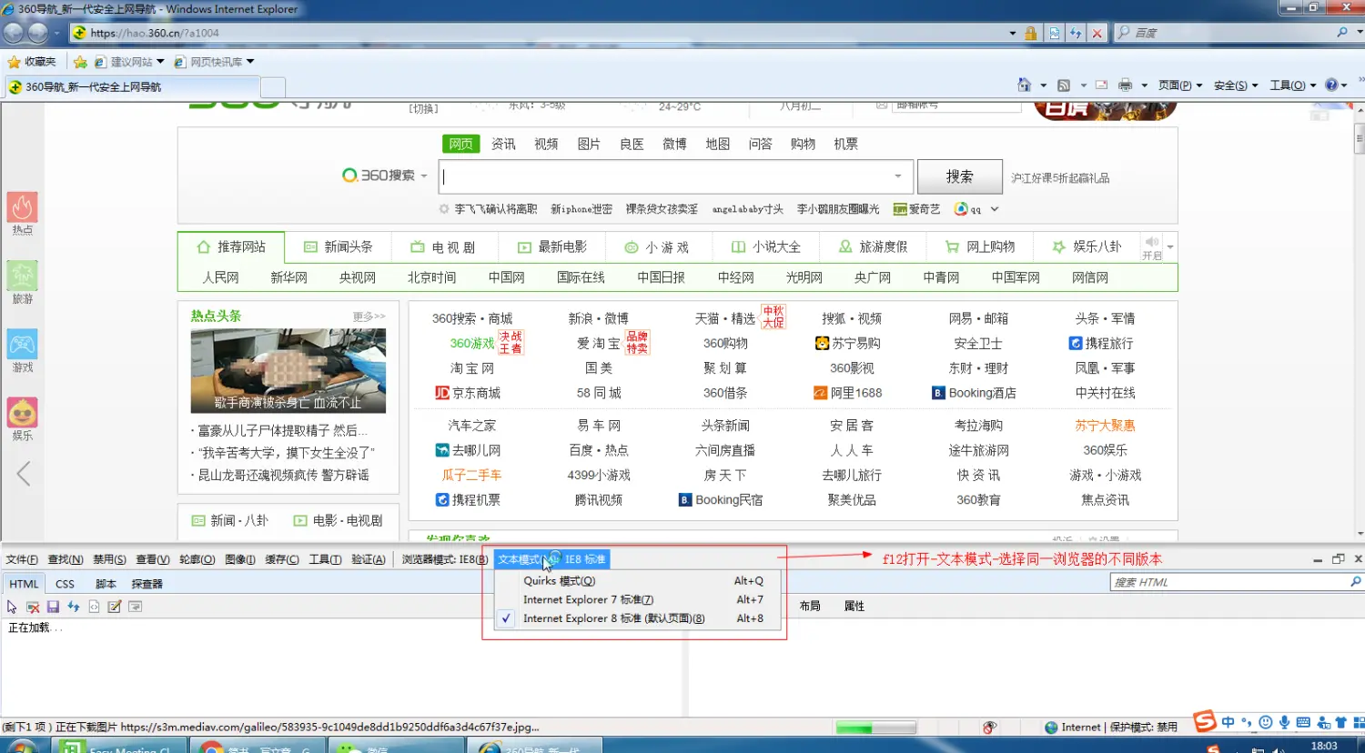
Task: Click the IE forward navigation arrow
Action: tap(37, 33)
